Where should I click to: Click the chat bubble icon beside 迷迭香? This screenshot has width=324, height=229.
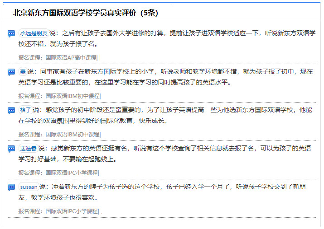click(11, 149)
